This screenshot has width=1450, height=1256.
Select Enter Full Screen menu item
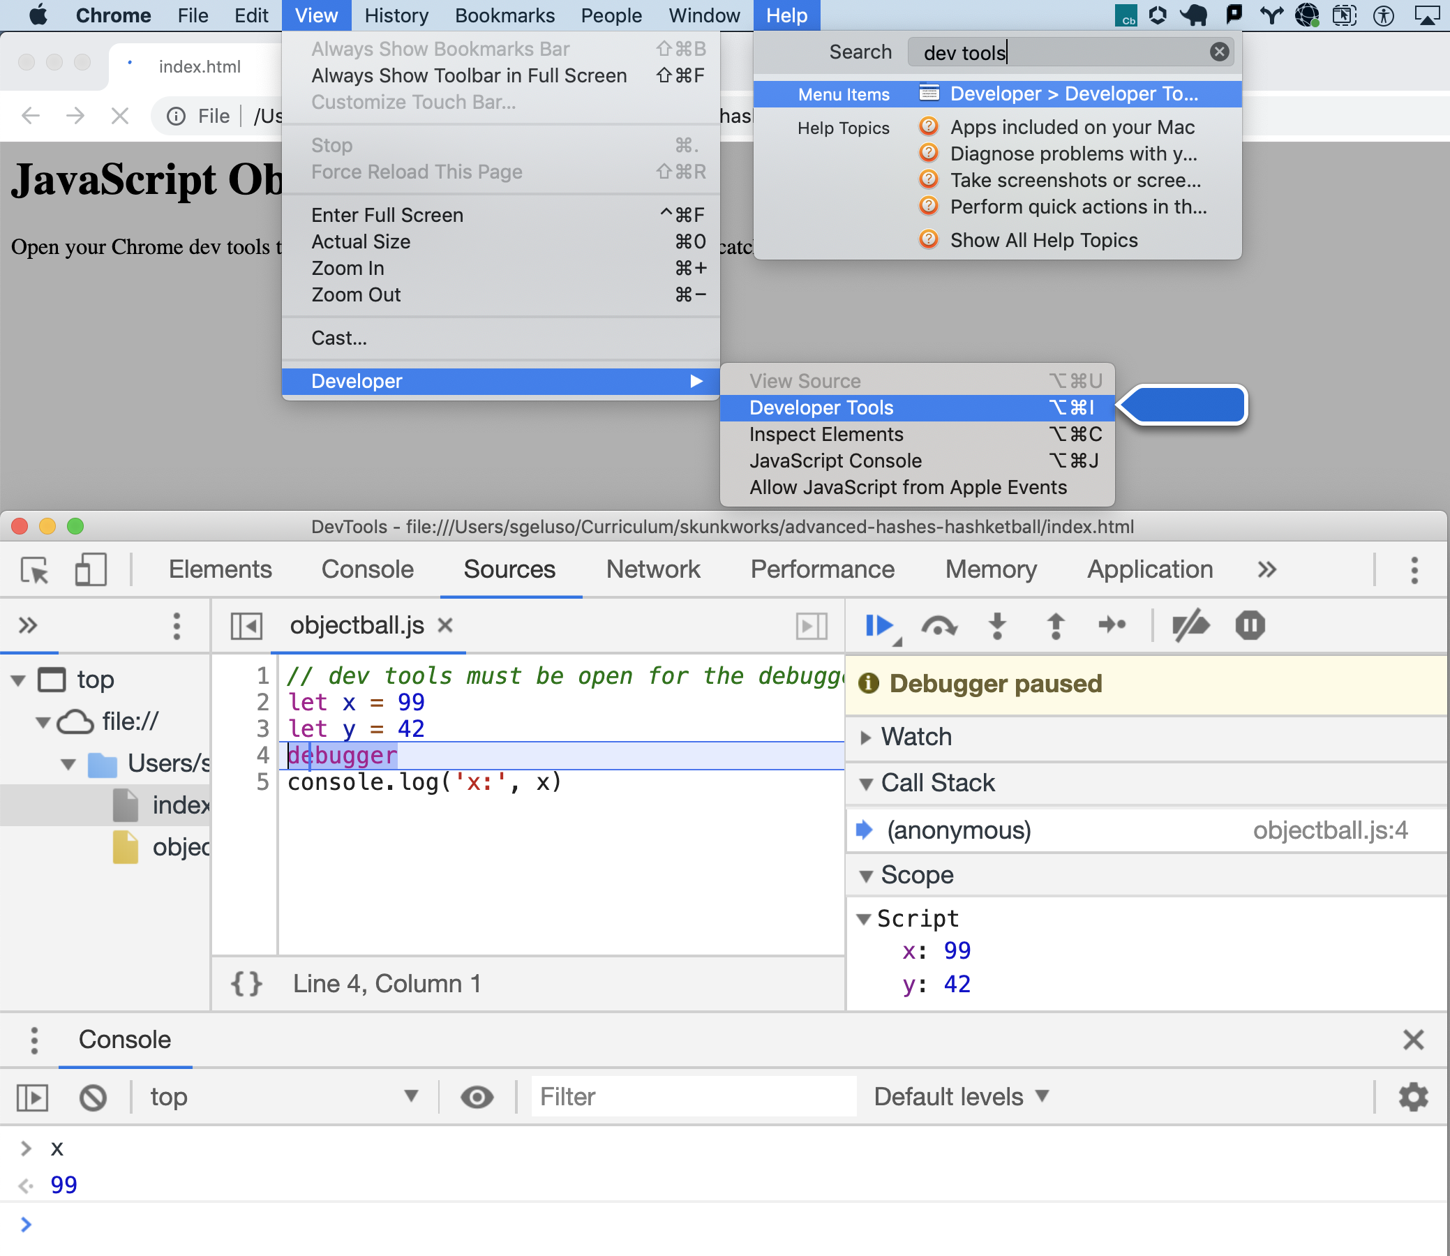500,215
